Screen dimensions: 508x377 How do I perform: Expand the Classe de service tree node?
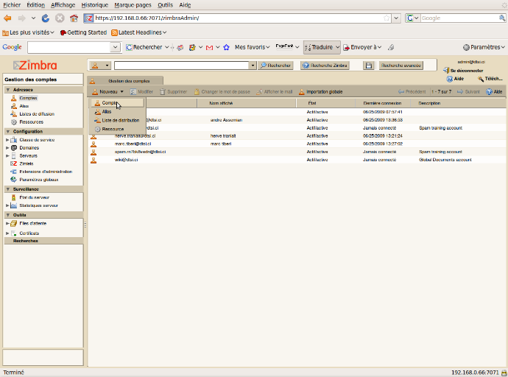[7, 139]
